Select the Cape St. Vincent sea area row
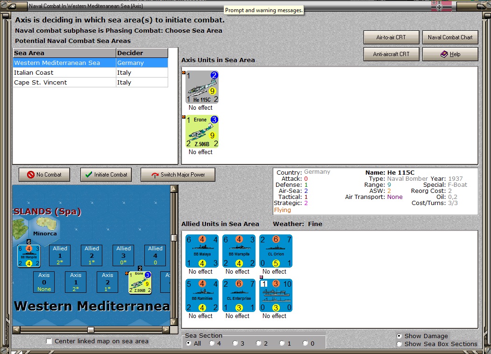Image resolution: width=491 pixels, height=354 pixels. coord(91,82)
